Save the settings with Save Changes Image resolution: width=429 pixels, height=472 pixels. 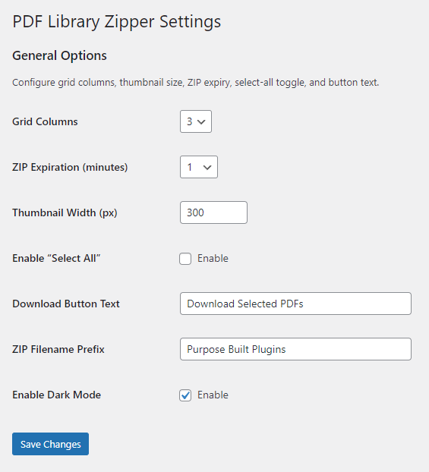click(x=50, y=444)
